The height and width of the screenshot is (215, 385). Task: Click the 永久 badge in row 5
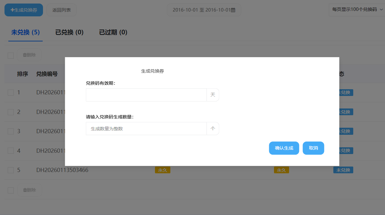pyautogui.click(x=162, y=170)
